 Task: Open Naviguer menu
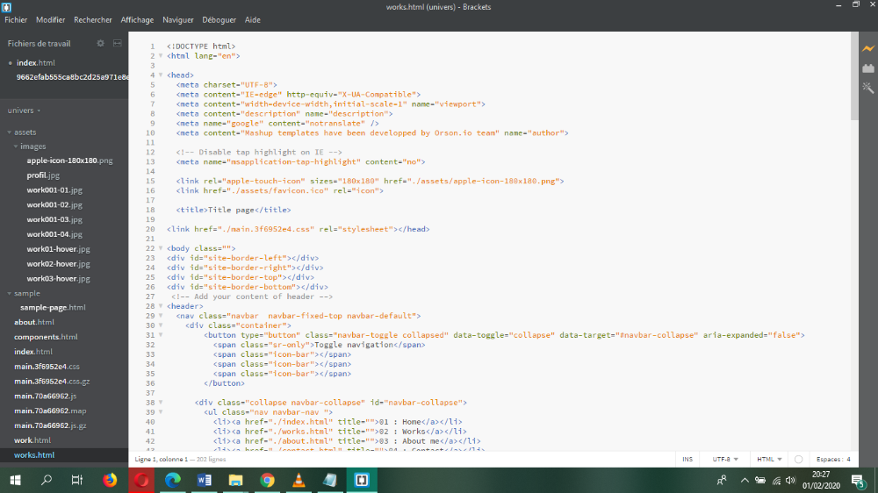pos(178,19)
